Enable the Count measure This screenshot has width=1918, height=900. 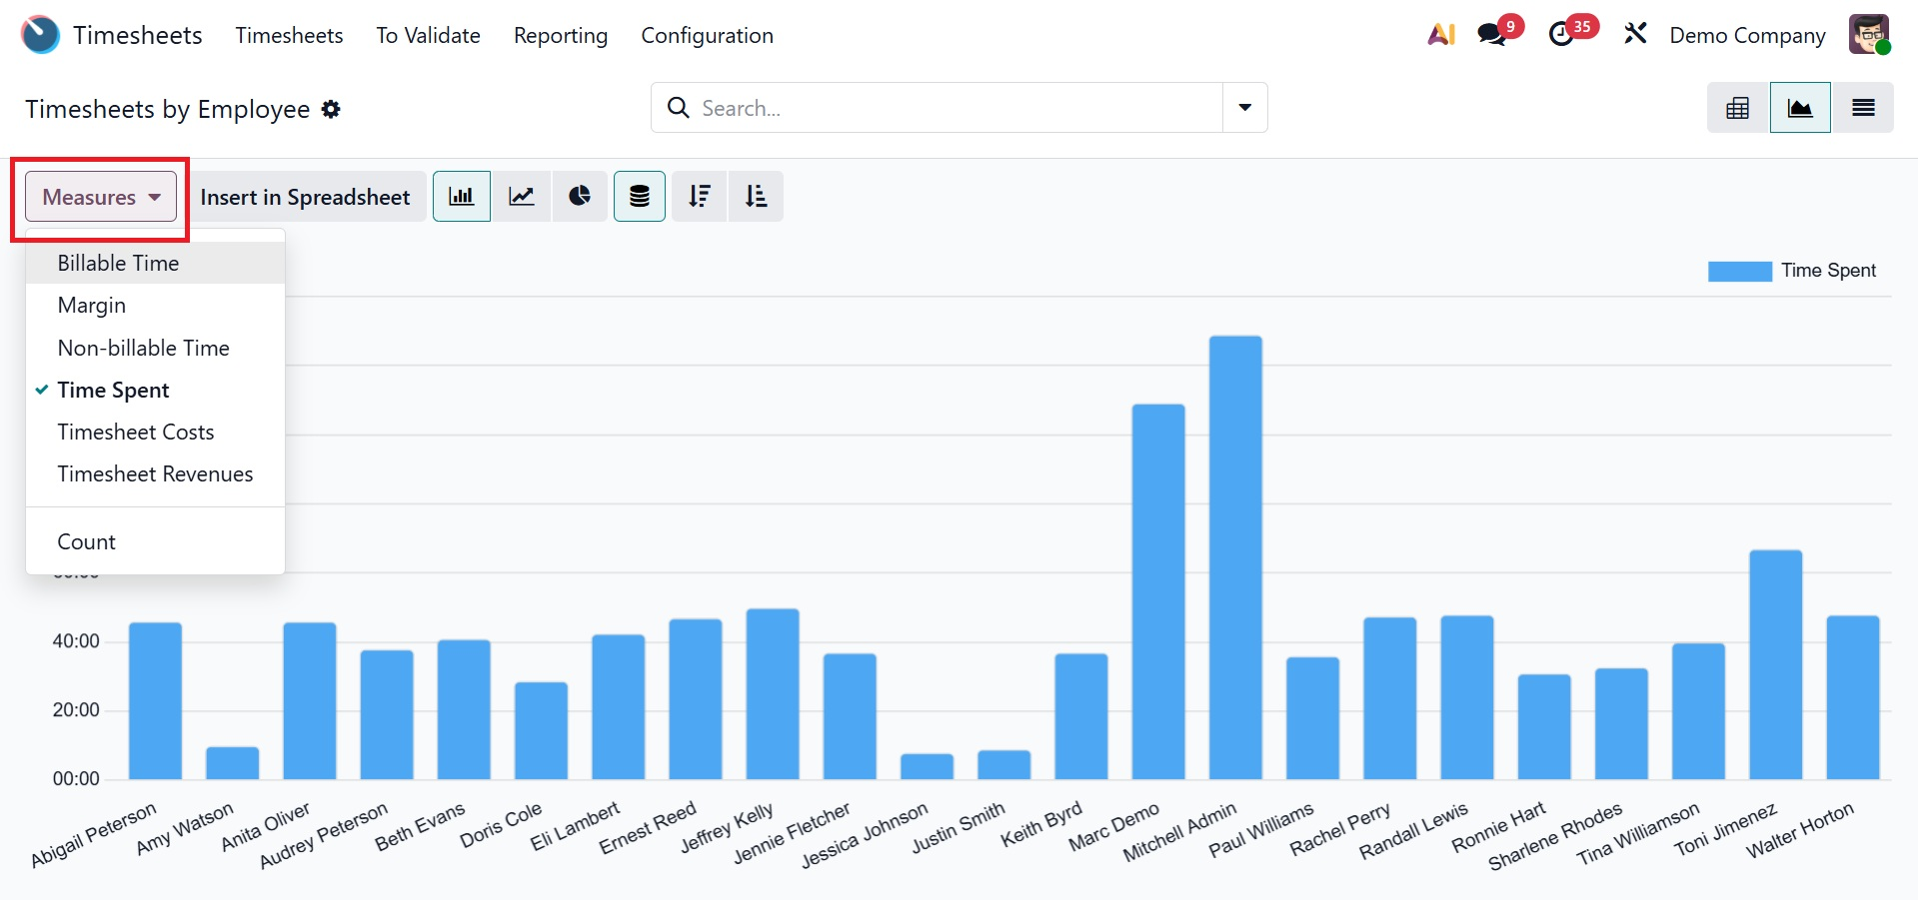coord(87,542)
